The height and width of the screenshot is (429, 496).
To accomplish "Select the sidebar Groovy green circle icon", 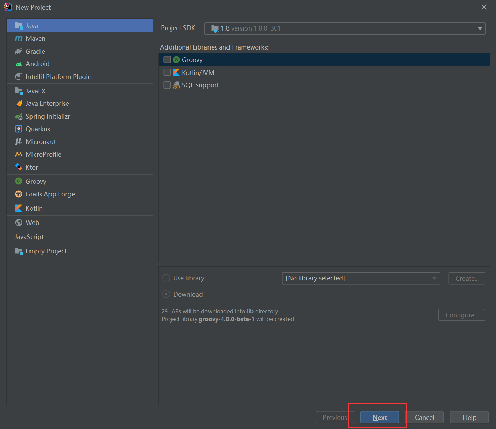I will [19, 181].
